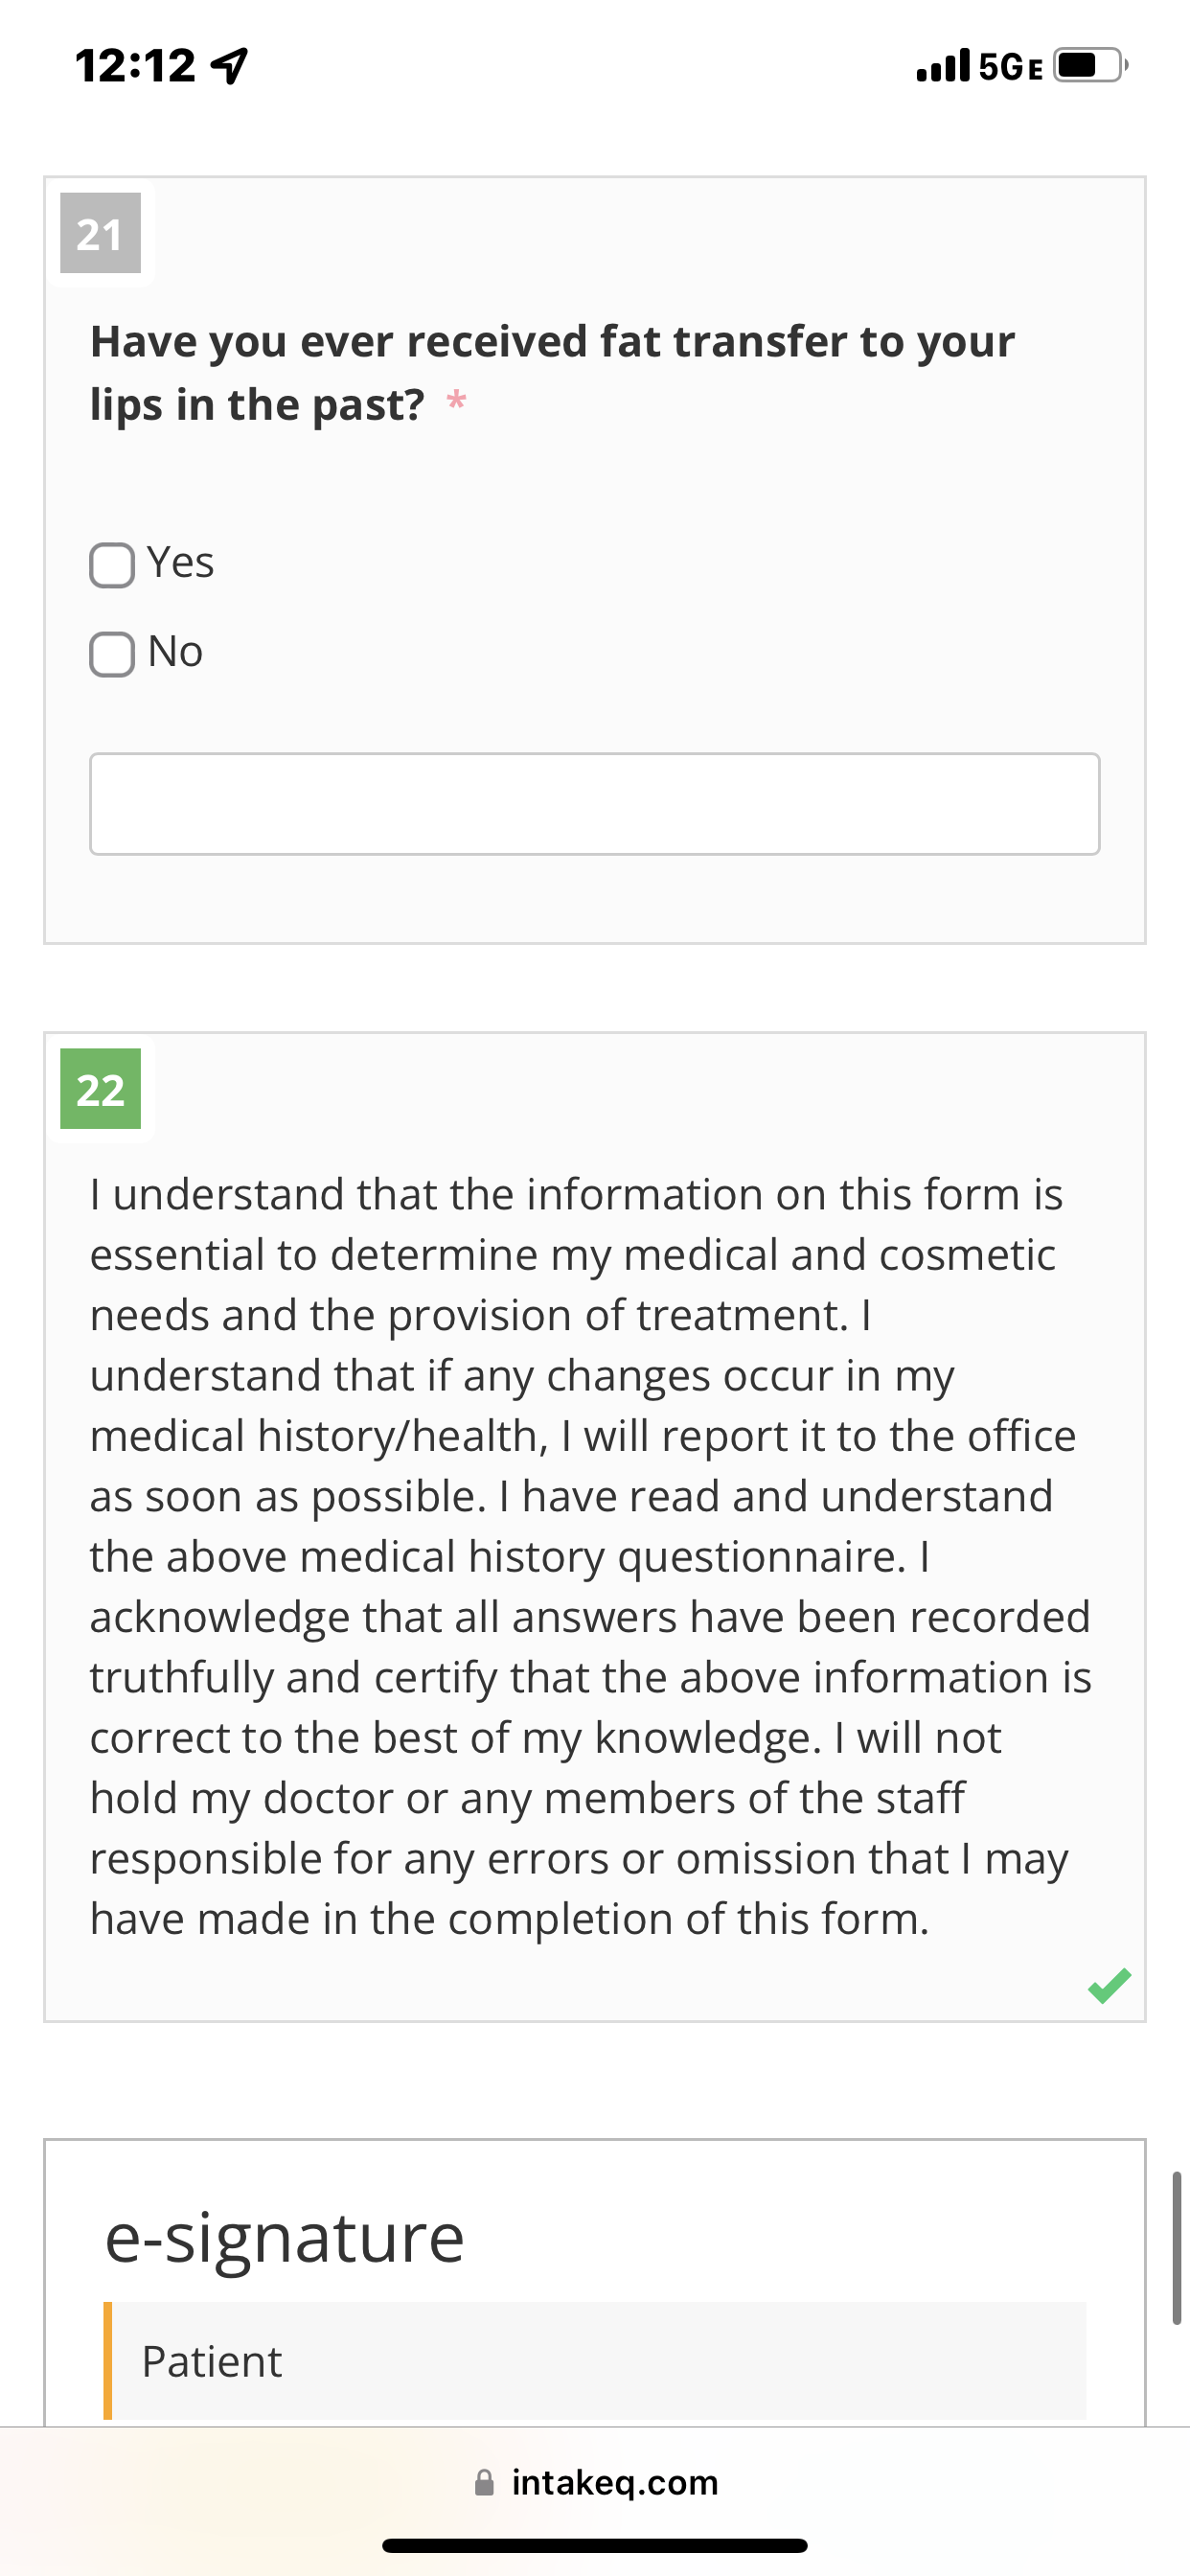Tap the green question 22 number badge
Viewport: 1190px width, 2576px height.
coord(100,1089)
